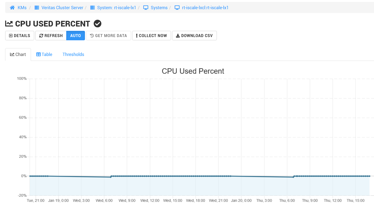
Task: Click the chart icon on the Chart tab
Action: pyautogui.click(x=12, y=54)
